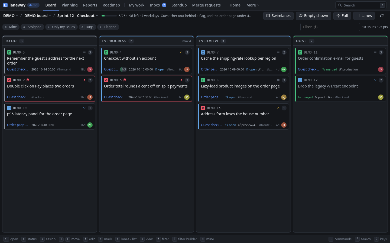Viewport: 390px width, 243px height.
Task: Click the JR avatar on DEMO-4
Action: point(187,69)
